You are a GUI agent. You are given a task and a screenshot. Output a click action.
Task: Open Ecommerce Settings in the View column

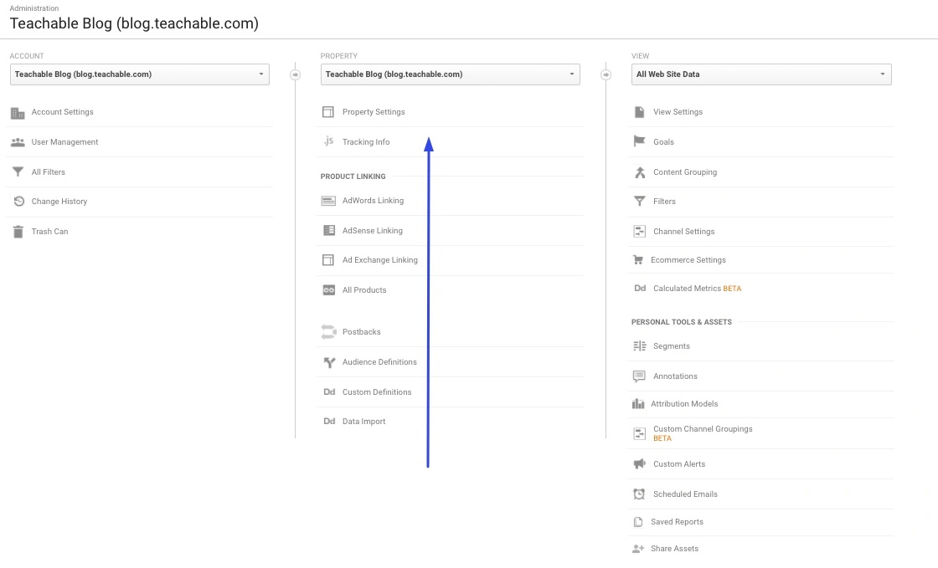[x=688, y=259]
